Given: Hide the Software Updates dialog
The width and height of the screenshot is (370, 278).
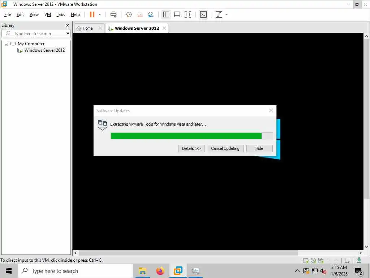Looking at the screenshot, I should [259, 148].
